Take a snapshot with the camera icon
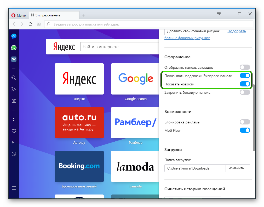This screenshot has height=207, width=264. (x=14, y=101)
